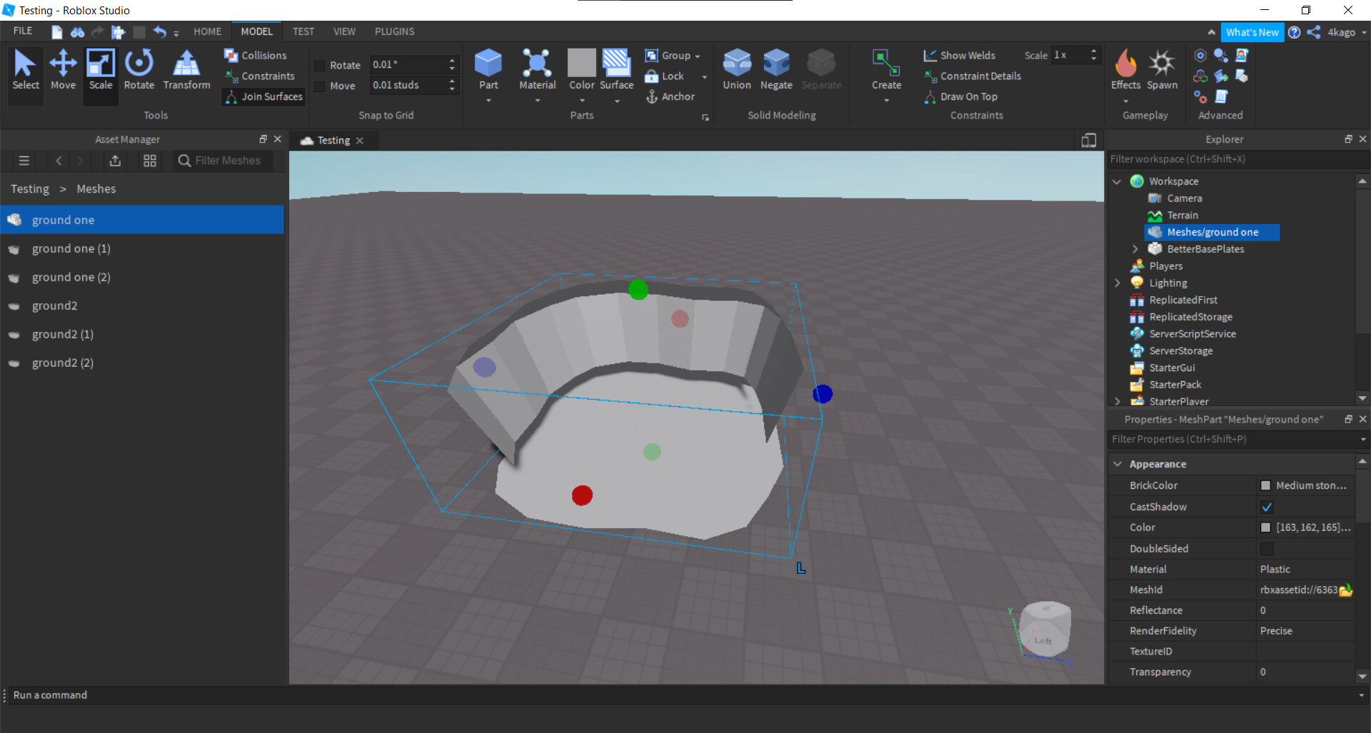Apply Union to selected parts
Viewport: 1371px width, 733px height.
(737, 70)
